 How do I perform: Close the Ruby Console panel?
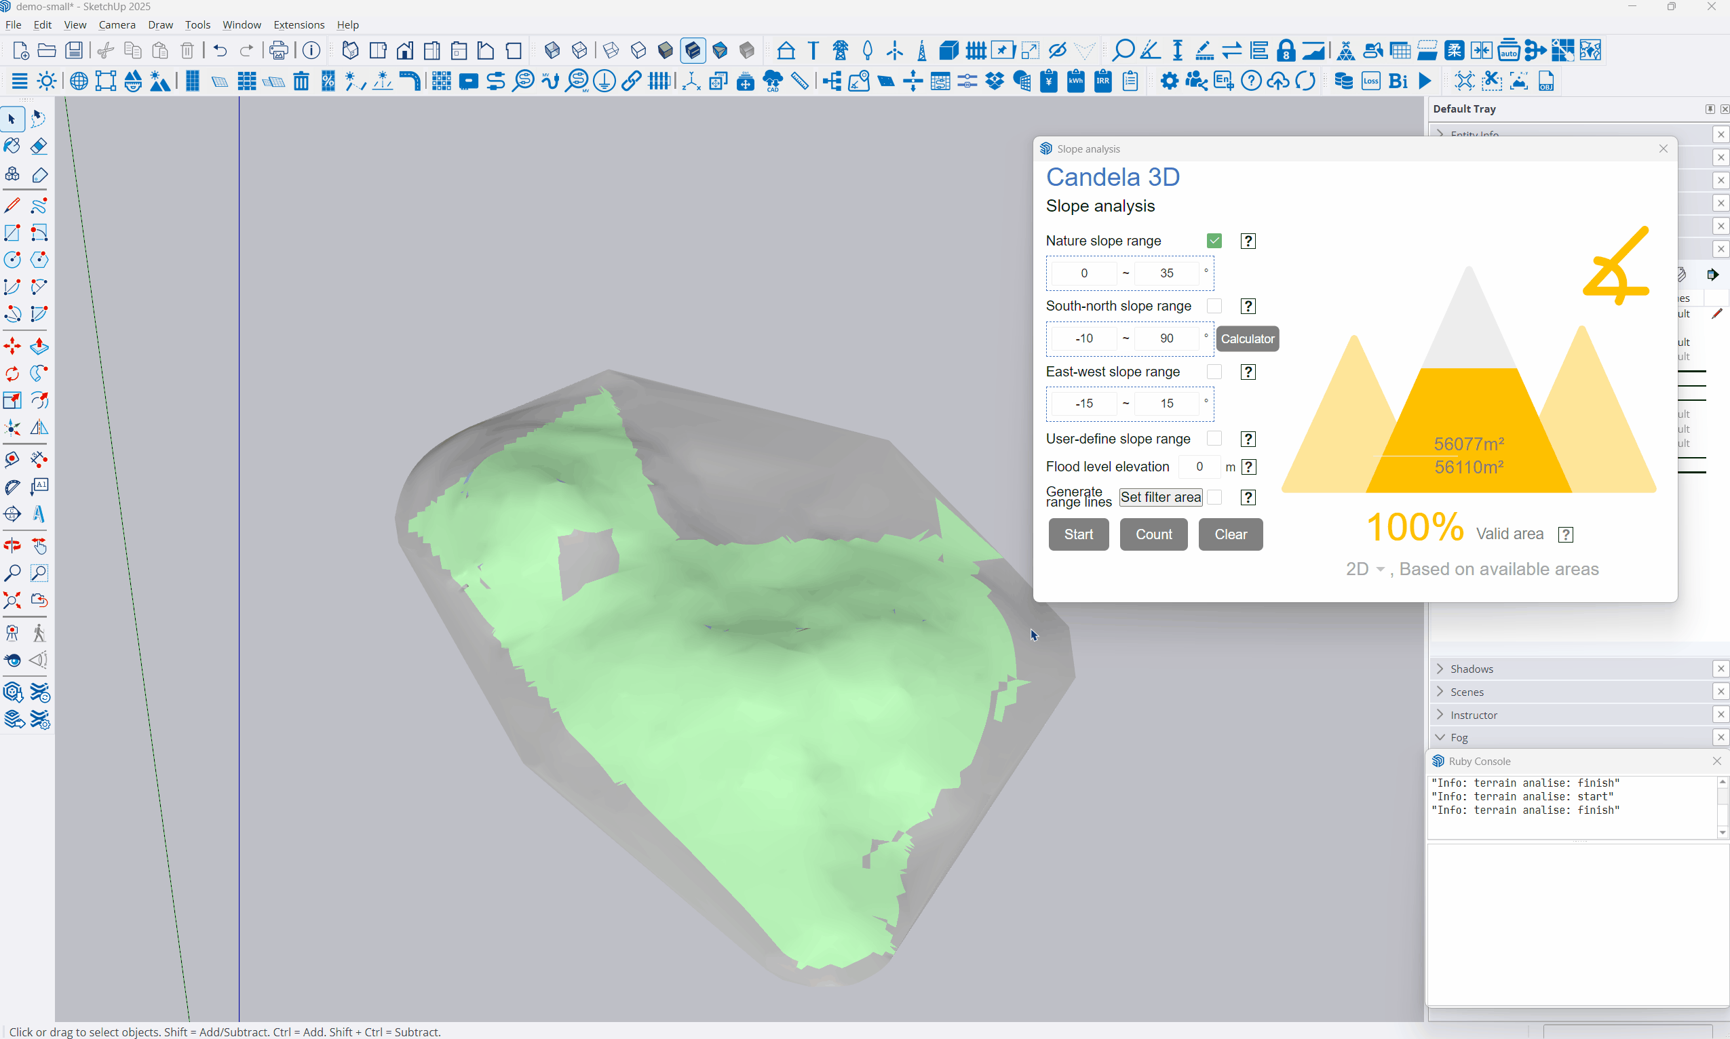[x=1716, y=761]
